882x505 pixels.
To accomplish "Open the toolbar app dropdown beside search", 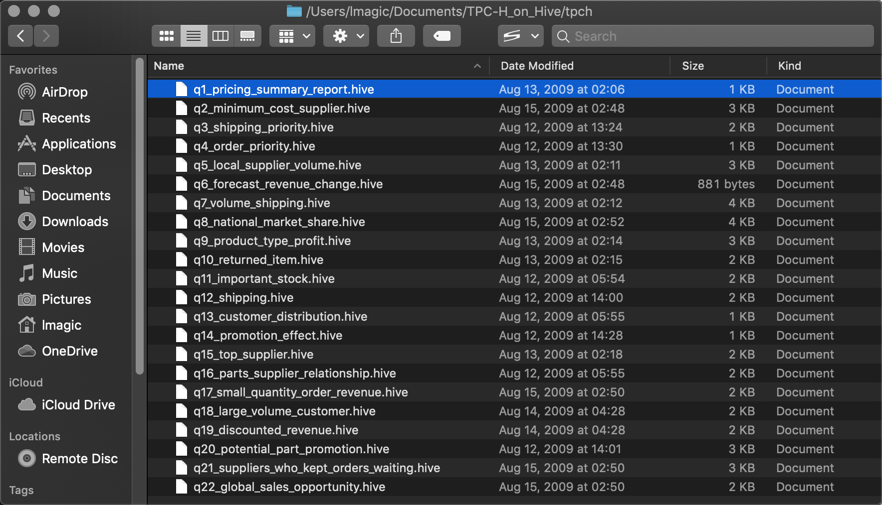I will [521, 36].
